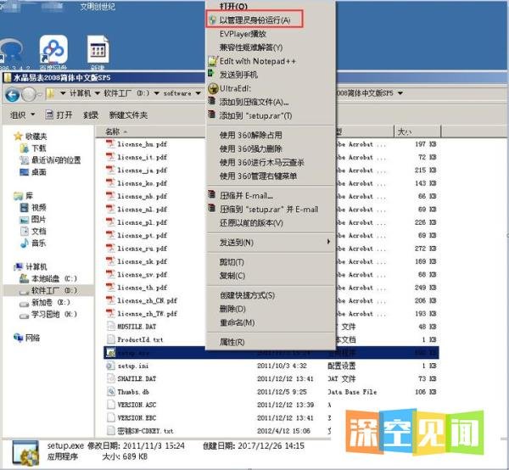Viewport: 509px width, 470px height.
Task: Click file icon of MD5FILE.DAT
Action: tap(110, 327)
